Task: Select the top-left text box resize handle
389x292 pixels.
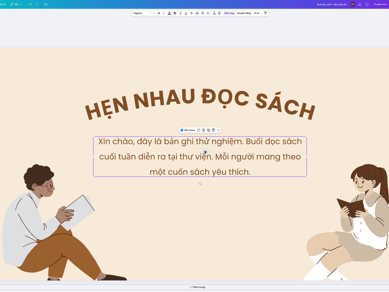Action: click(94, 136)
